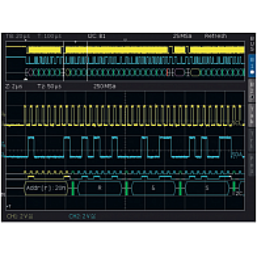Click the first green acknowledge marker after address
Viewport: 257px width, 257px height.
tap(72, 187)
